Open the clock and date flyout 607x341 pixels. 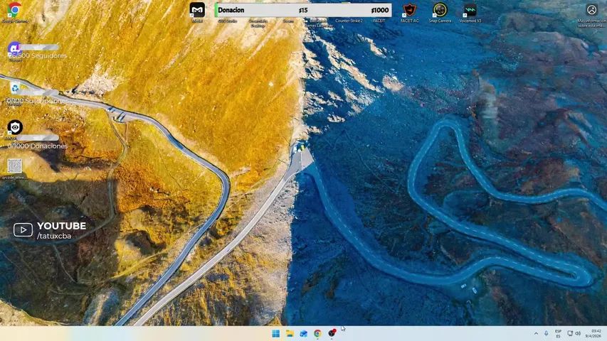tap(593, 334)
